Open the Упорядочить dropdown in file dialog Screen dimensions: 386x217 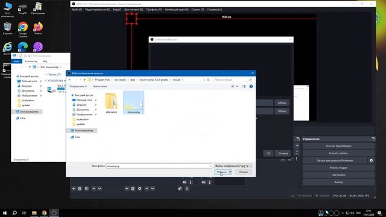point(78,86)
